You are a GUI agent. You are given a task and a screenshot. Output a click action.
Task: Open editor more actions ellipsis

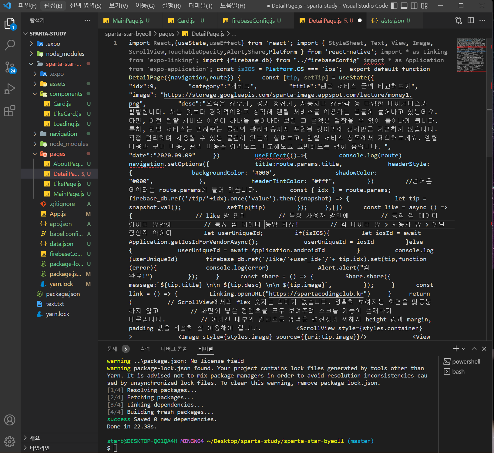[482, 20]
